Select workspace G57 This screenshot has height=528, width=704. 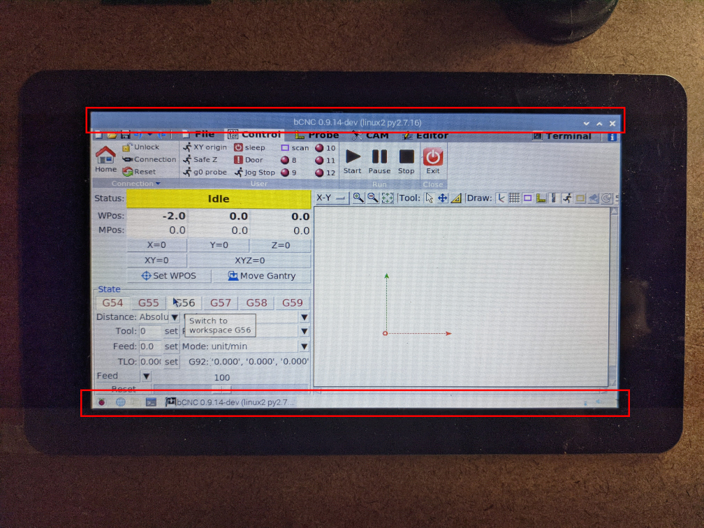[x=221, y=302]
